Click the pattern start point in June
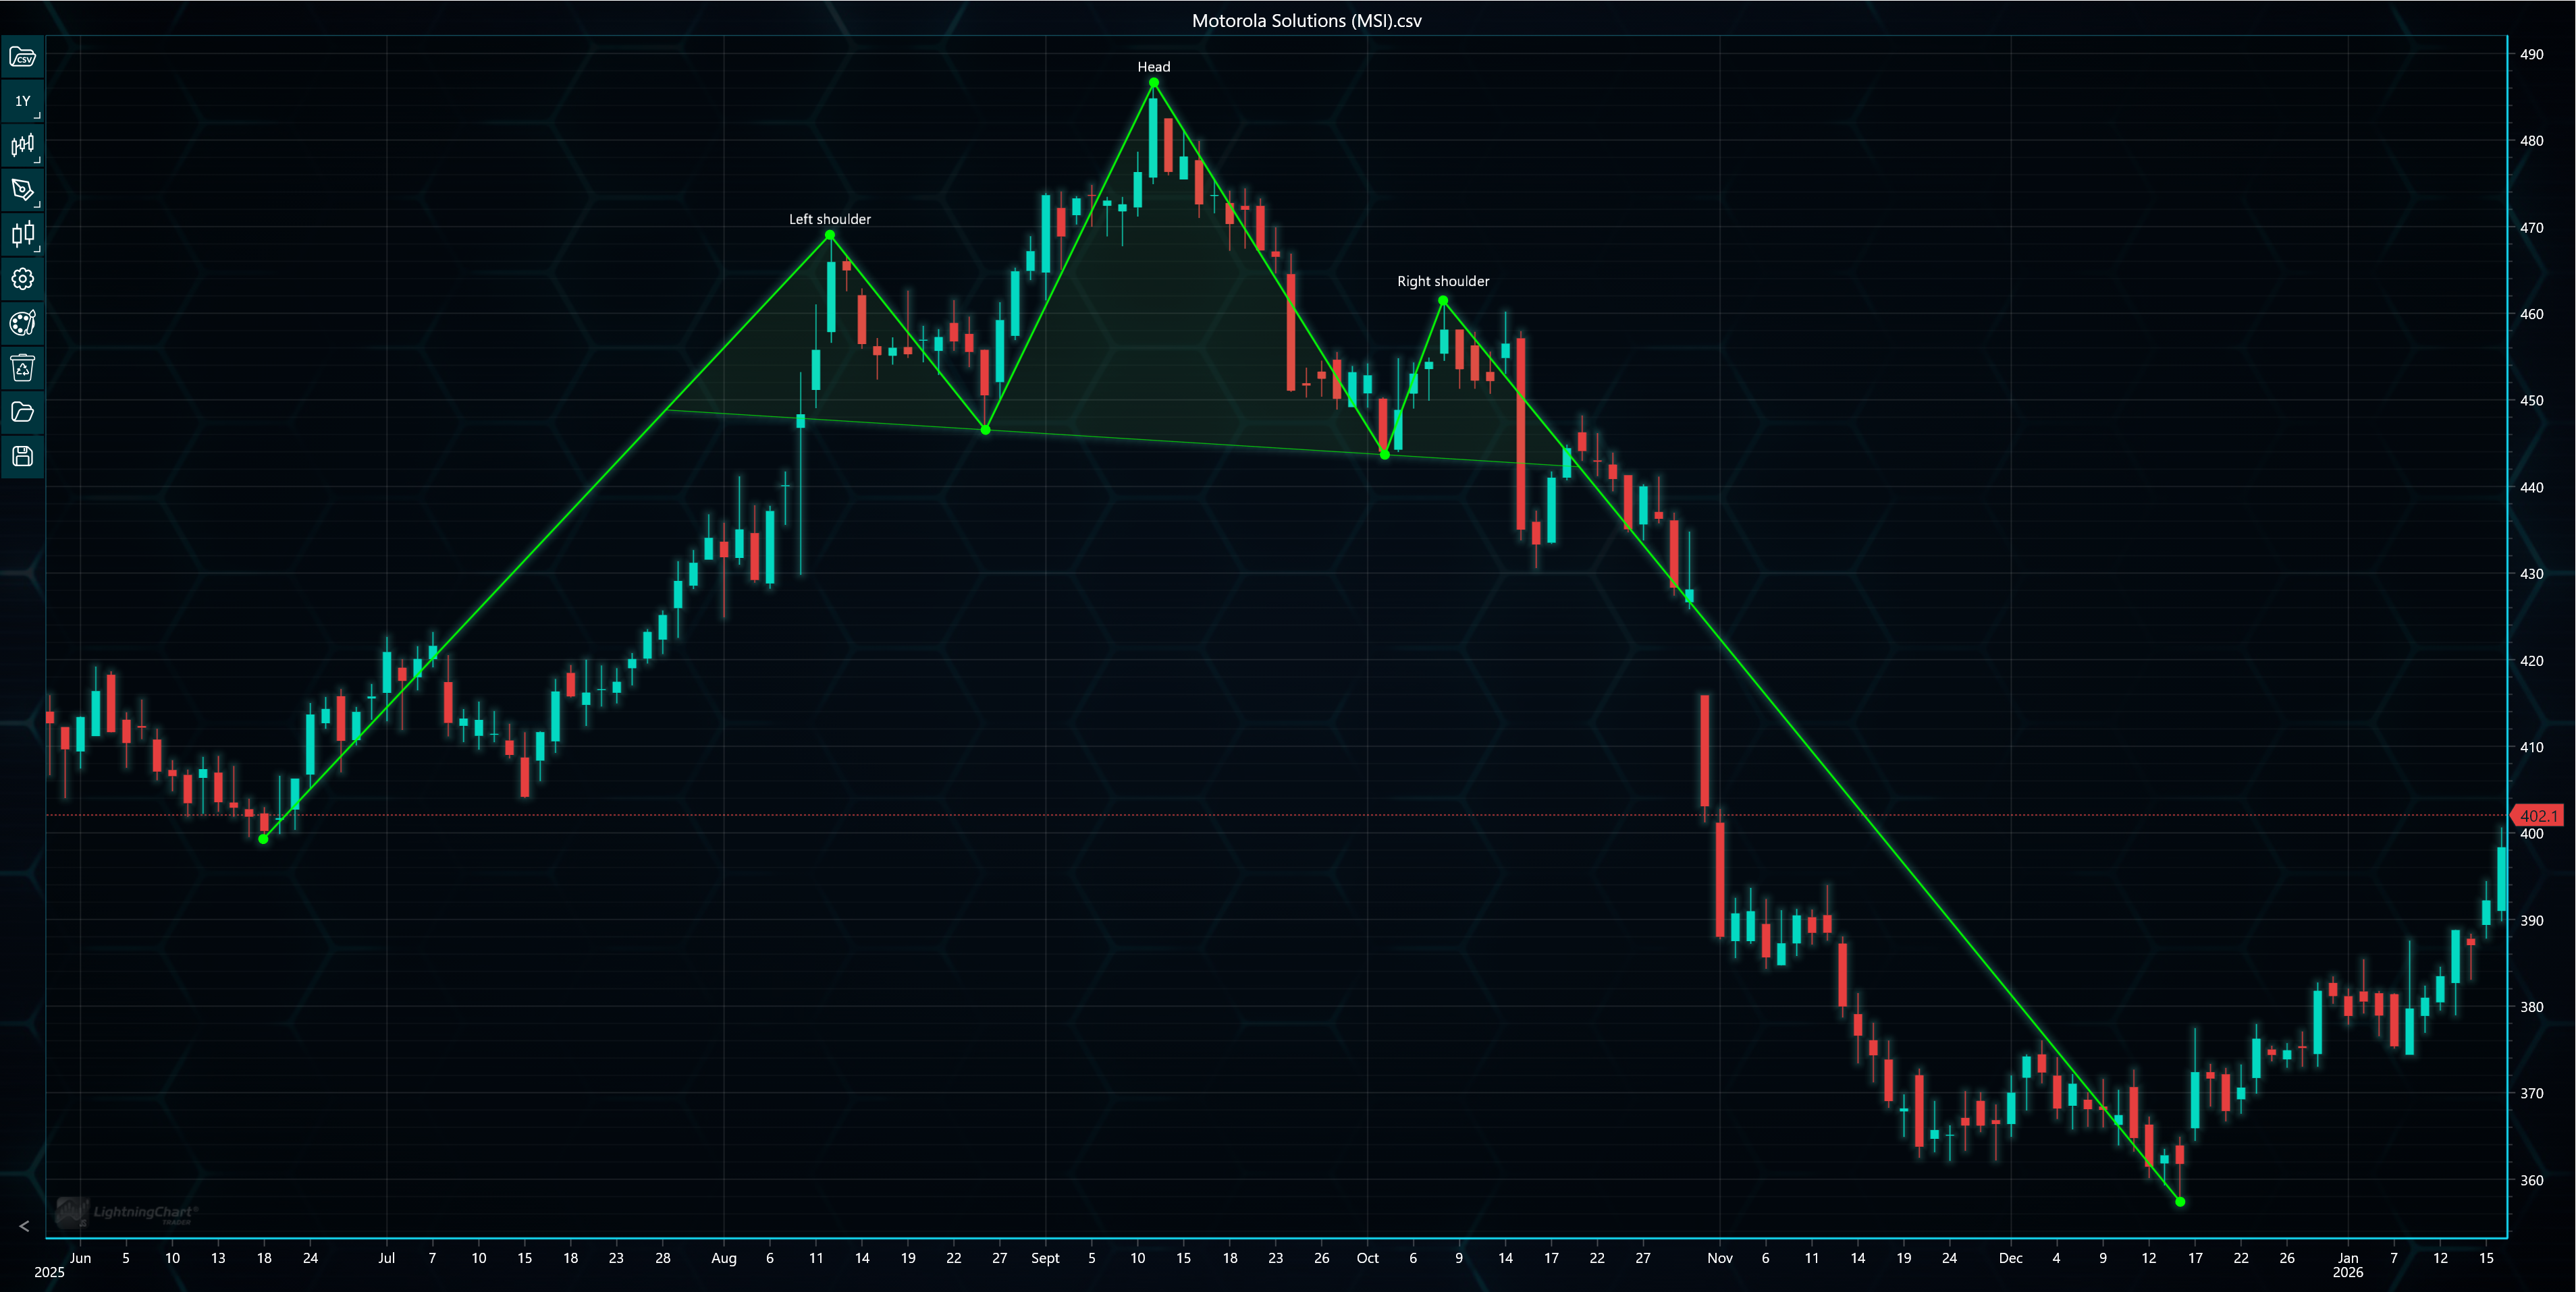Screen dimensions: 2576x1292 point(263,839)
